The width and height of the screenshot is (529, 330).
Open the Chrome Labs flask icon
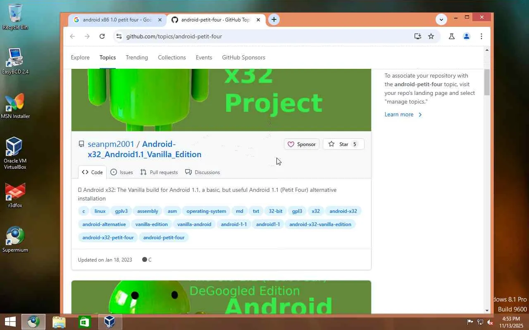tap(452, 36)
